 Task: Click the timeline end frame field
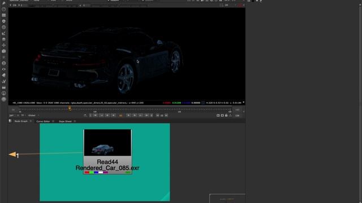point(238,110)
